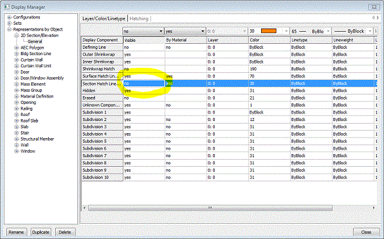
Task: Toggle Visible cell for Shrinkwrap Hatch row
Action: pos(144,69)
